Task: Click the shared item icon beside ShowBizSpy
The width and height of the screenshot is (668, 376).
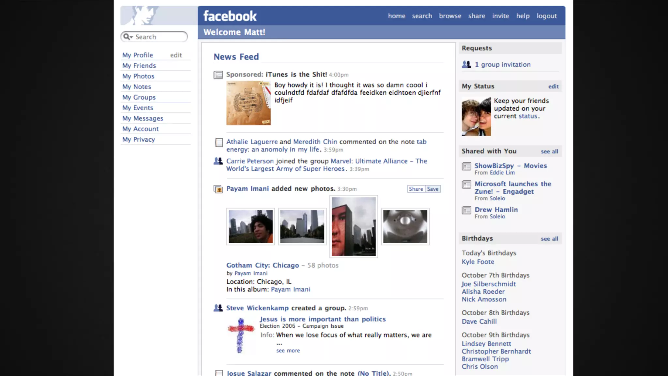Action: [x=466, y=166]
